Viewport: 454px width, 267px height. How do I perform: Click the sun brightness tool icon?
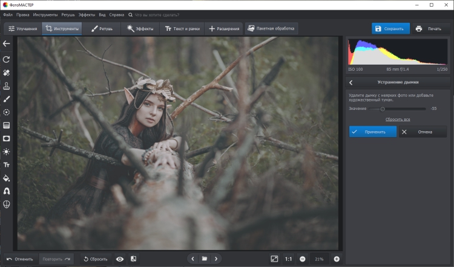[7, 151]
